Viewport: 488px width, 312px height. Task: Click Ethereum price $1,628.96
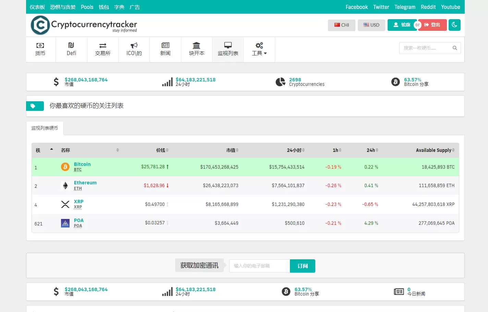[154, 185]
